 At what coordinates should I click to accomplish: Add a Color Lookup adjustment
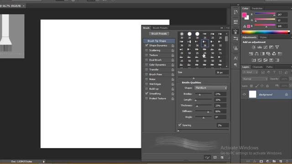(280, 54)
